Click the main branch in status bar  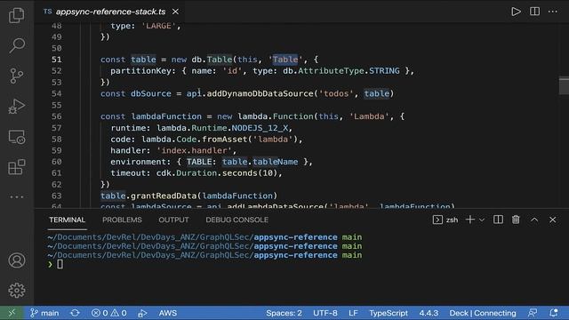(44, 313)
